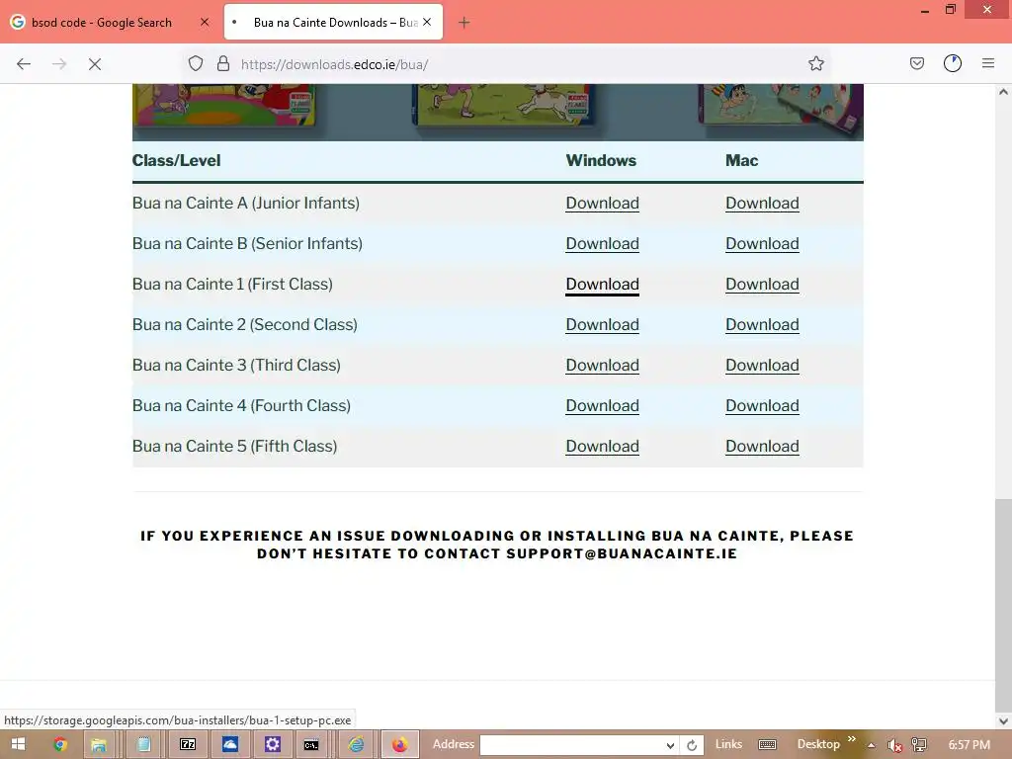Click the page scrollbar up arrow
The width and height of the screenshot is (1012, 759).
pyautogui.click(x=1003, y=92)
